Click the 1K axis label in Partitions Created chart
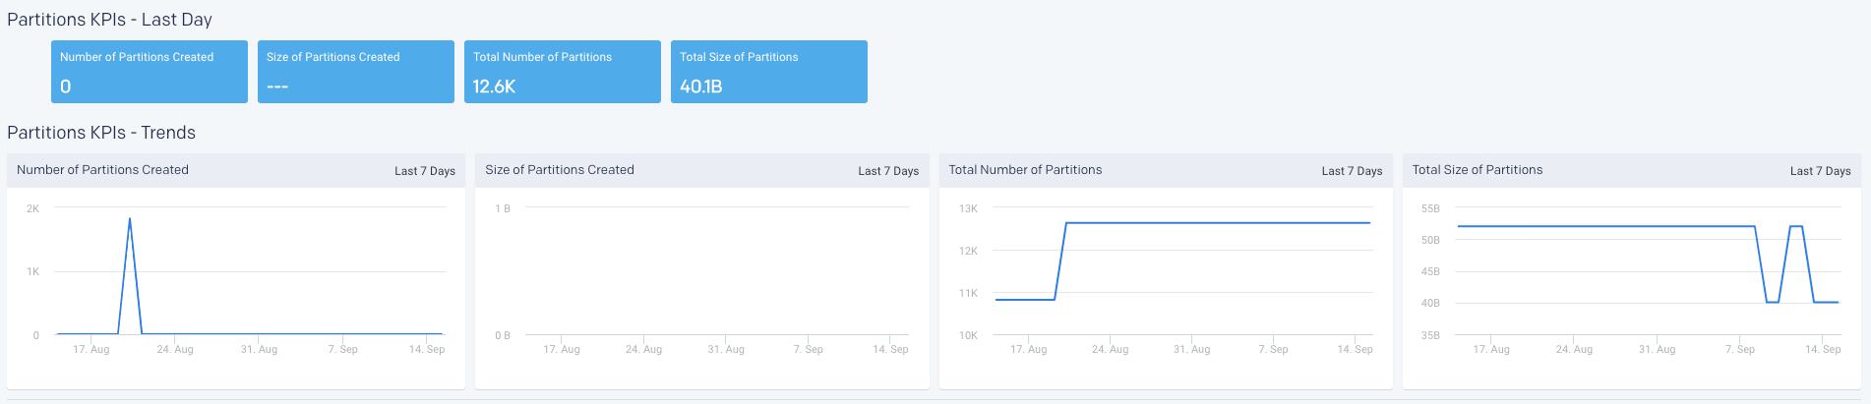This screenshot has width=1871, height=404. (33, 271)
